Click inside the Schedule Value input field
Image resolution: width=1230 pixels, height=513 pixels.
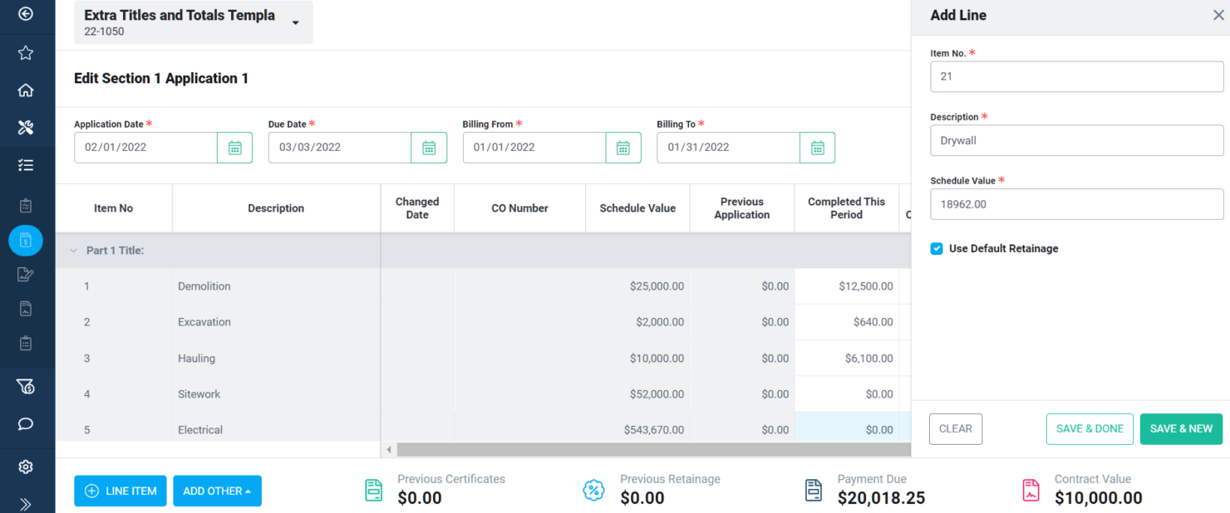[x=1076, y=203]
